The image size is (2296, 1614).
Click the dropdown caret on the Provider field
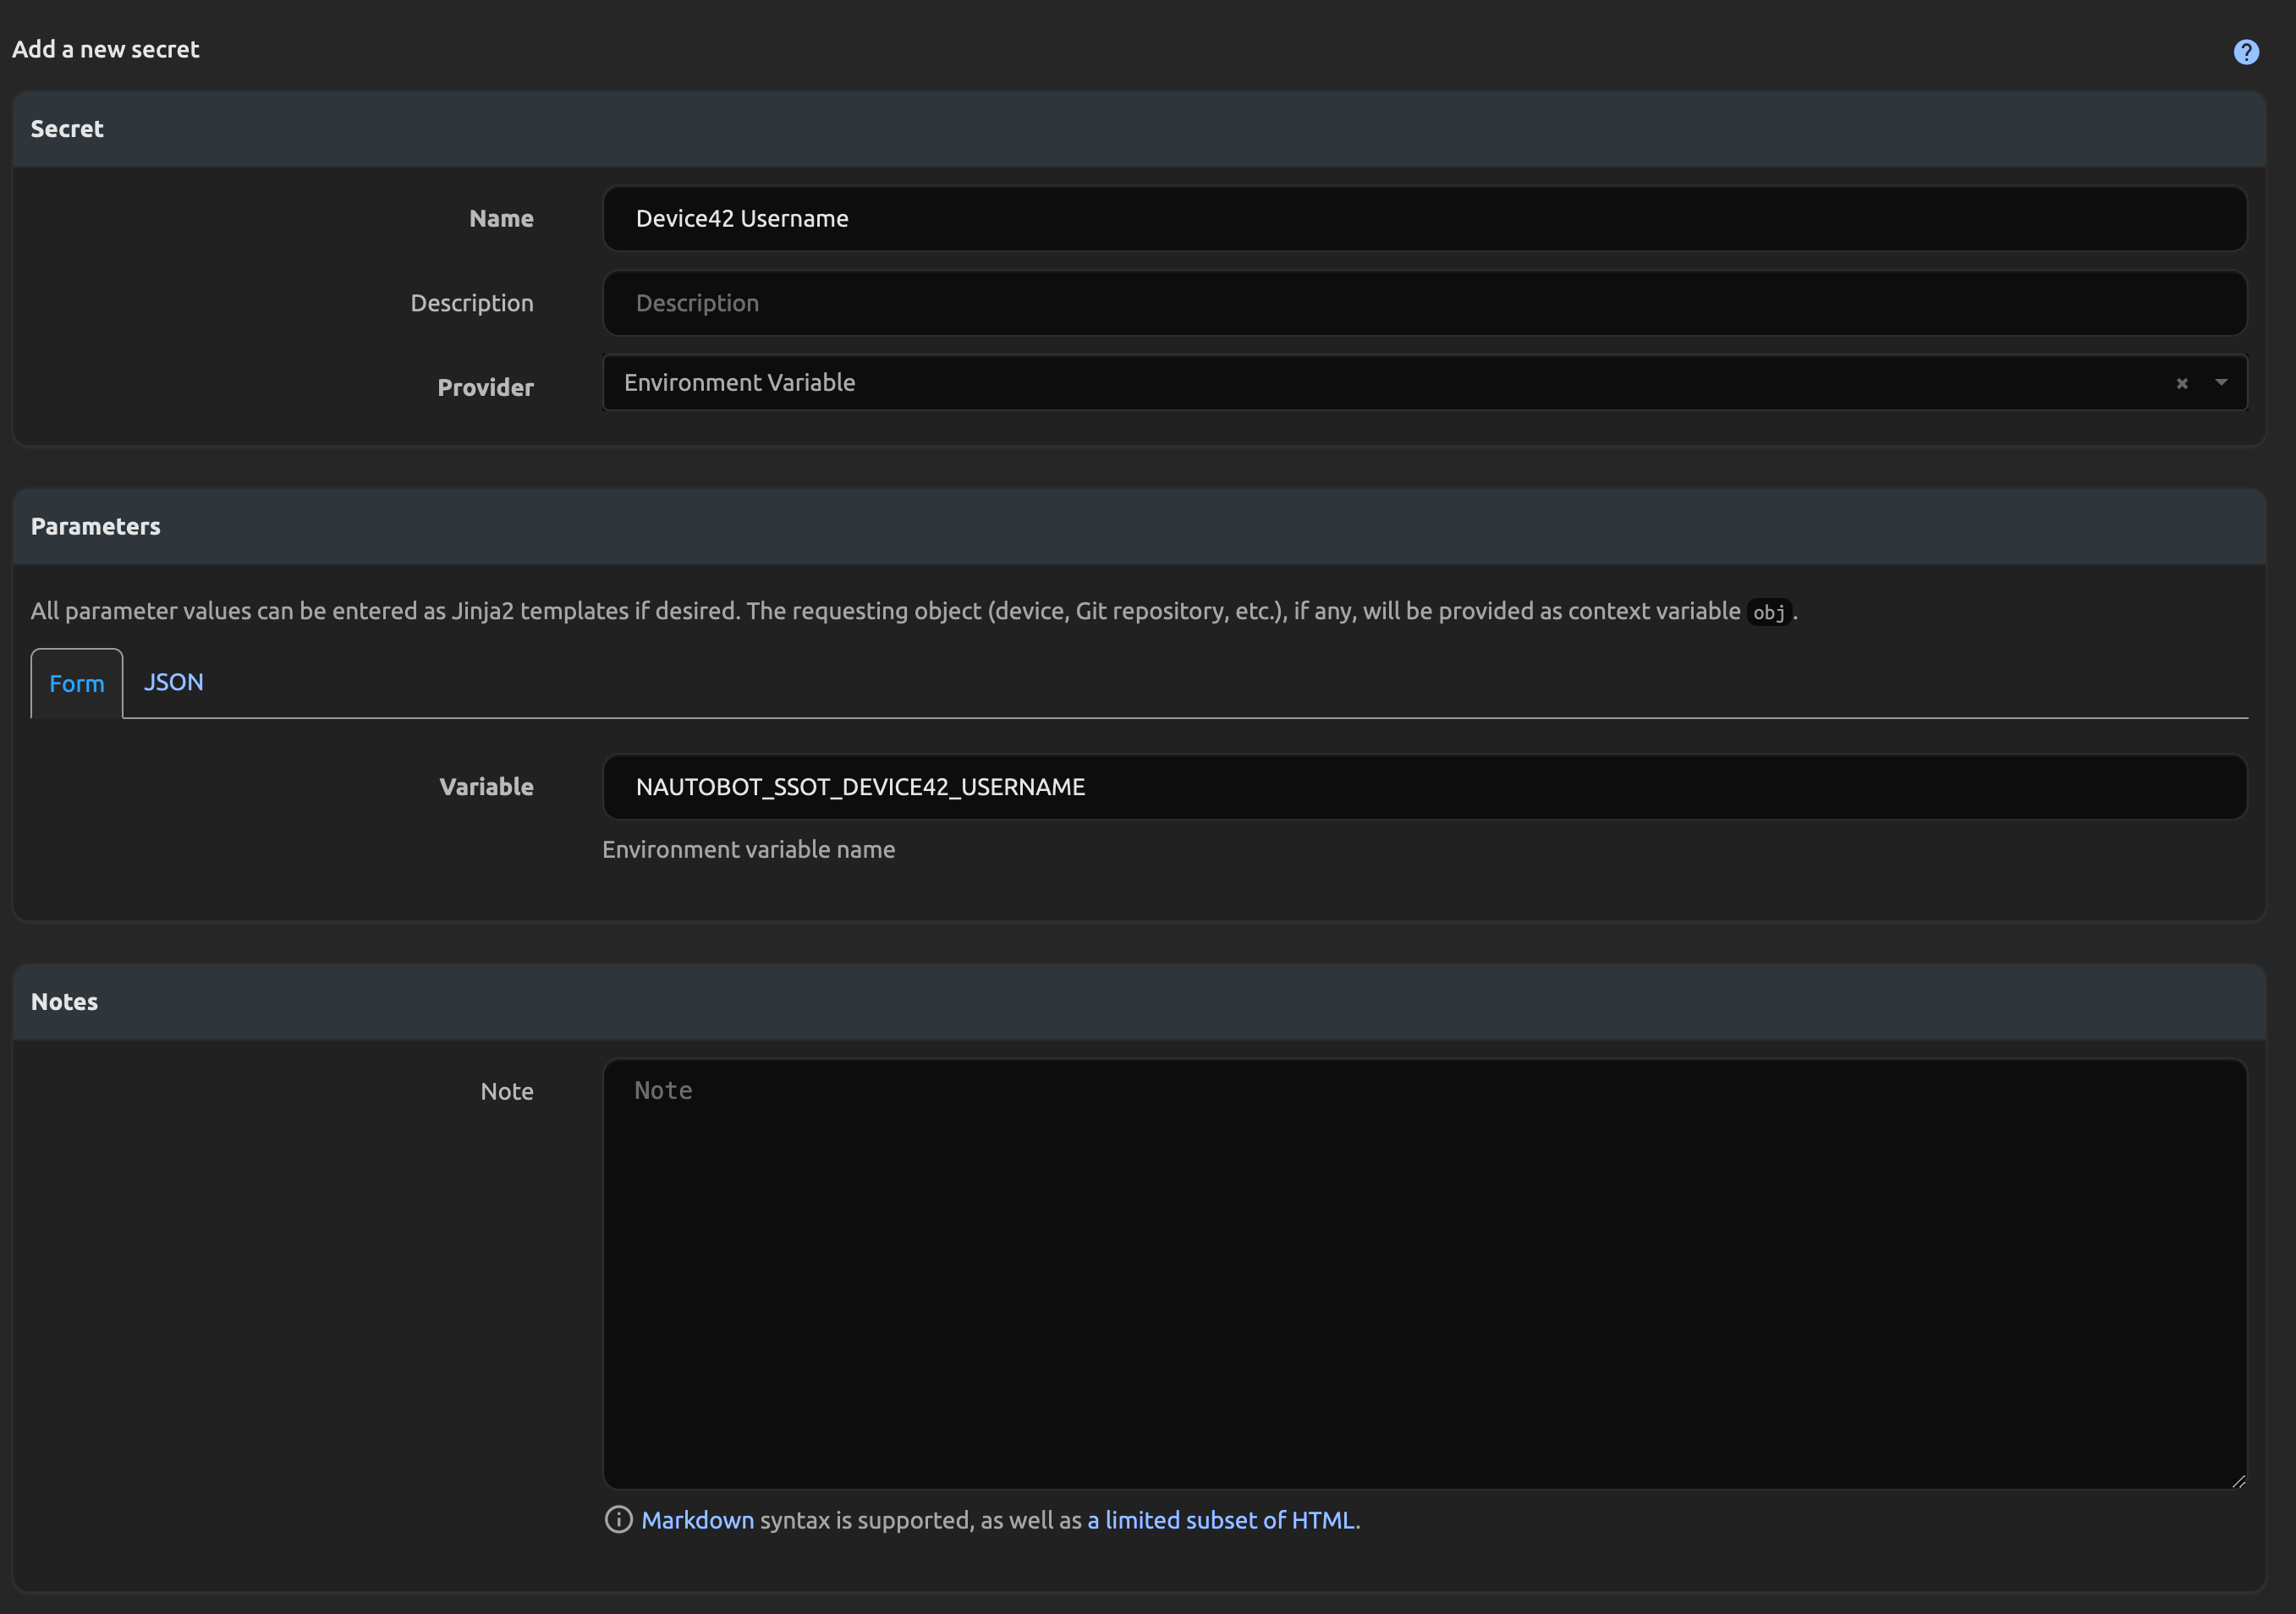[2221, 383]
